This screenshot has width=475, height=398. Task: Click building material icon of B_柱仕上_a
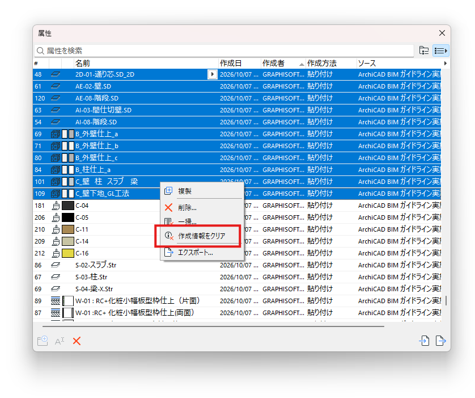(x=56, y=170)
